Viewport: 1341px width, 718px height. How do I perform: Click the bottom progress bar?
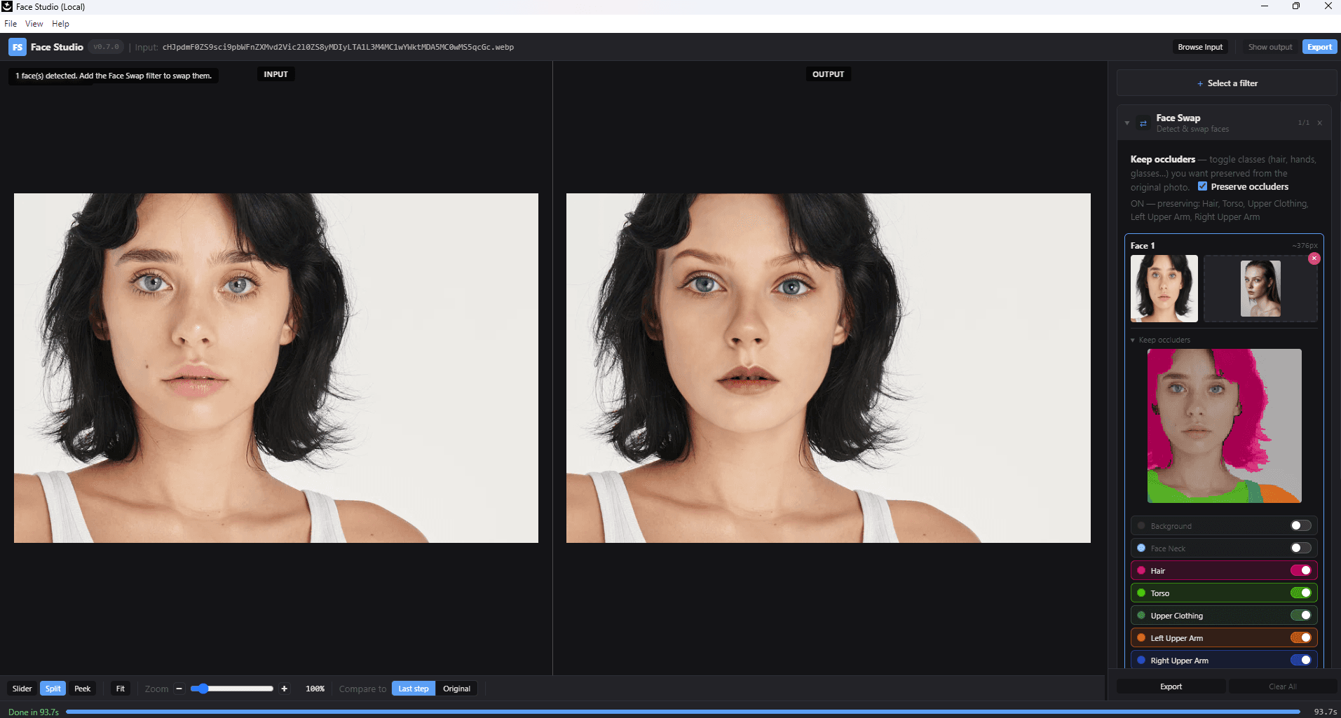683,712
